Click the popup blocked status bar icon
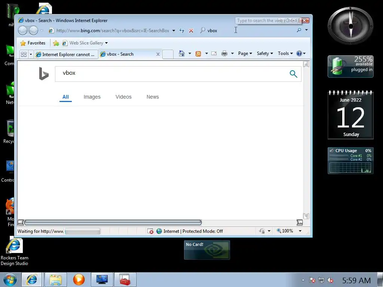 tap(150, 231)
